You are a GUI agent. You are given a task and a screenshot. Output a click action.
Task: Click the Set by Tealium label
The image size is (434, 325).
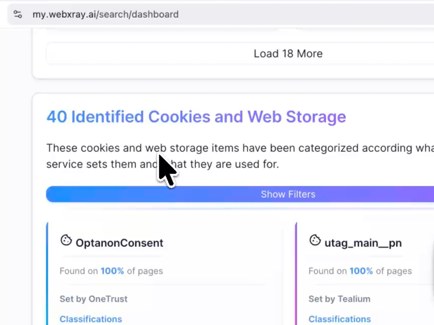point(339,299)
